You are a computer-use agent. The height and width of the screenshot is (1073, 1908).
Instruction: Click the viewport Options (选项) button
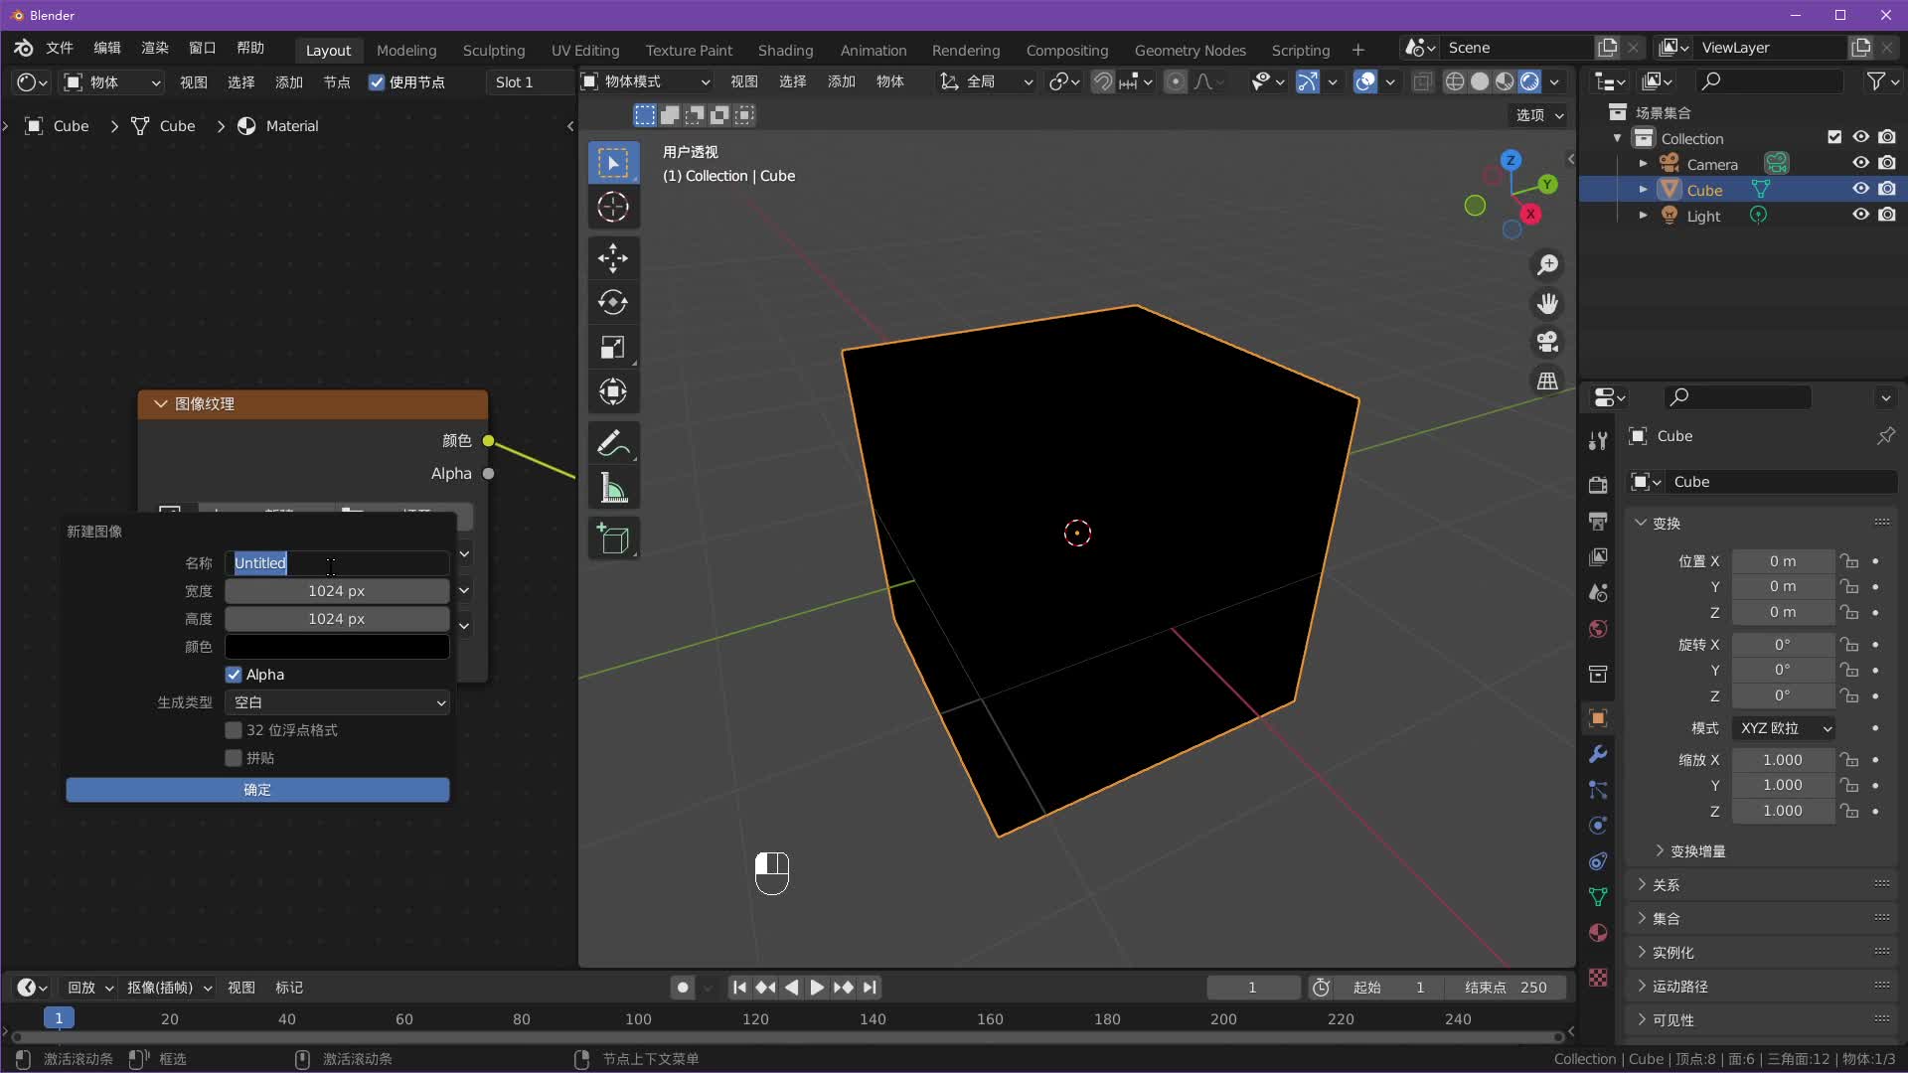click(1539, 115)
